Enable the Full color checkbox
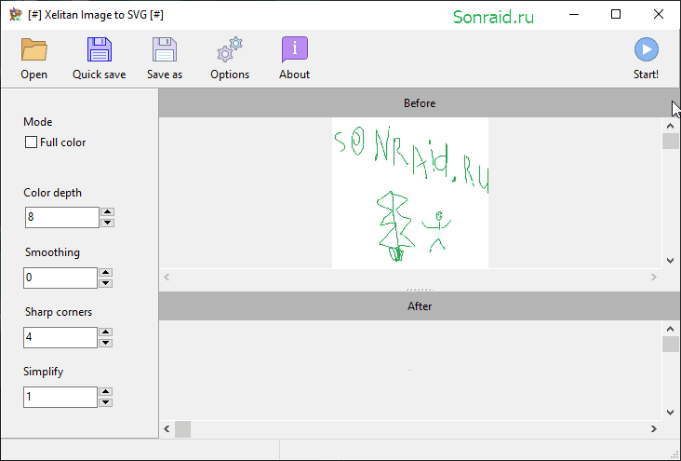This screenshot has height=461, width=681. (x=31, y=142)
